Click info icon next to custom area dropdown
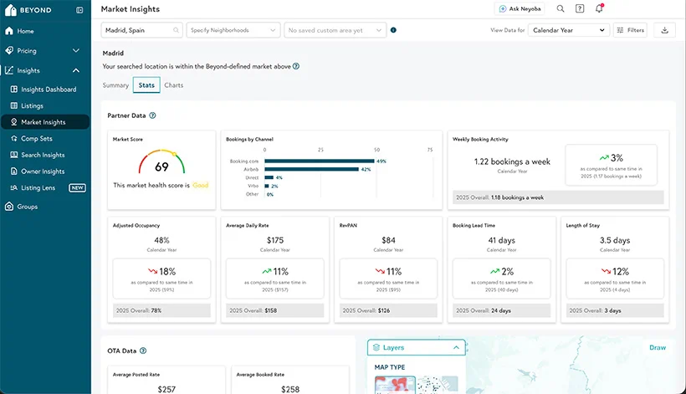The height and width of the screenshot is (394, 686). 393,30
